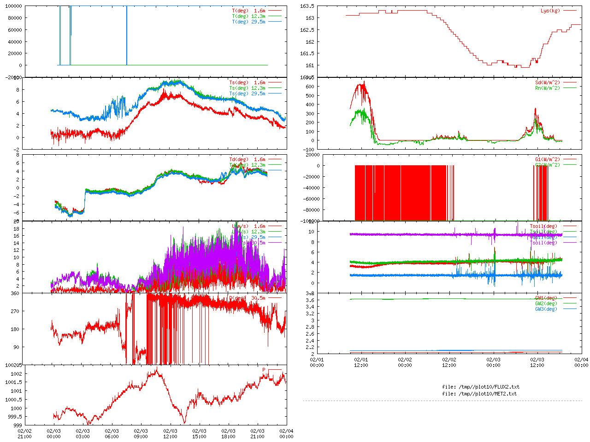Click the 02/01 00:00 x-axis date label
The height and width of the screenshot is (442, 590).
tap(317, 362)
